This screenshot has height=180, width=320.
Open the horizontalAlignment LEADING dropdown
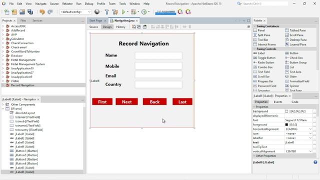310,129
